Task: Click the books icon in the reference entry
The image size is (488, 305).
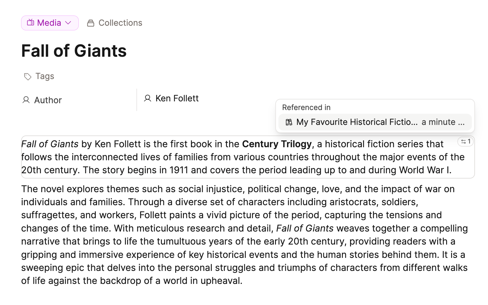Action: point(289,122)
